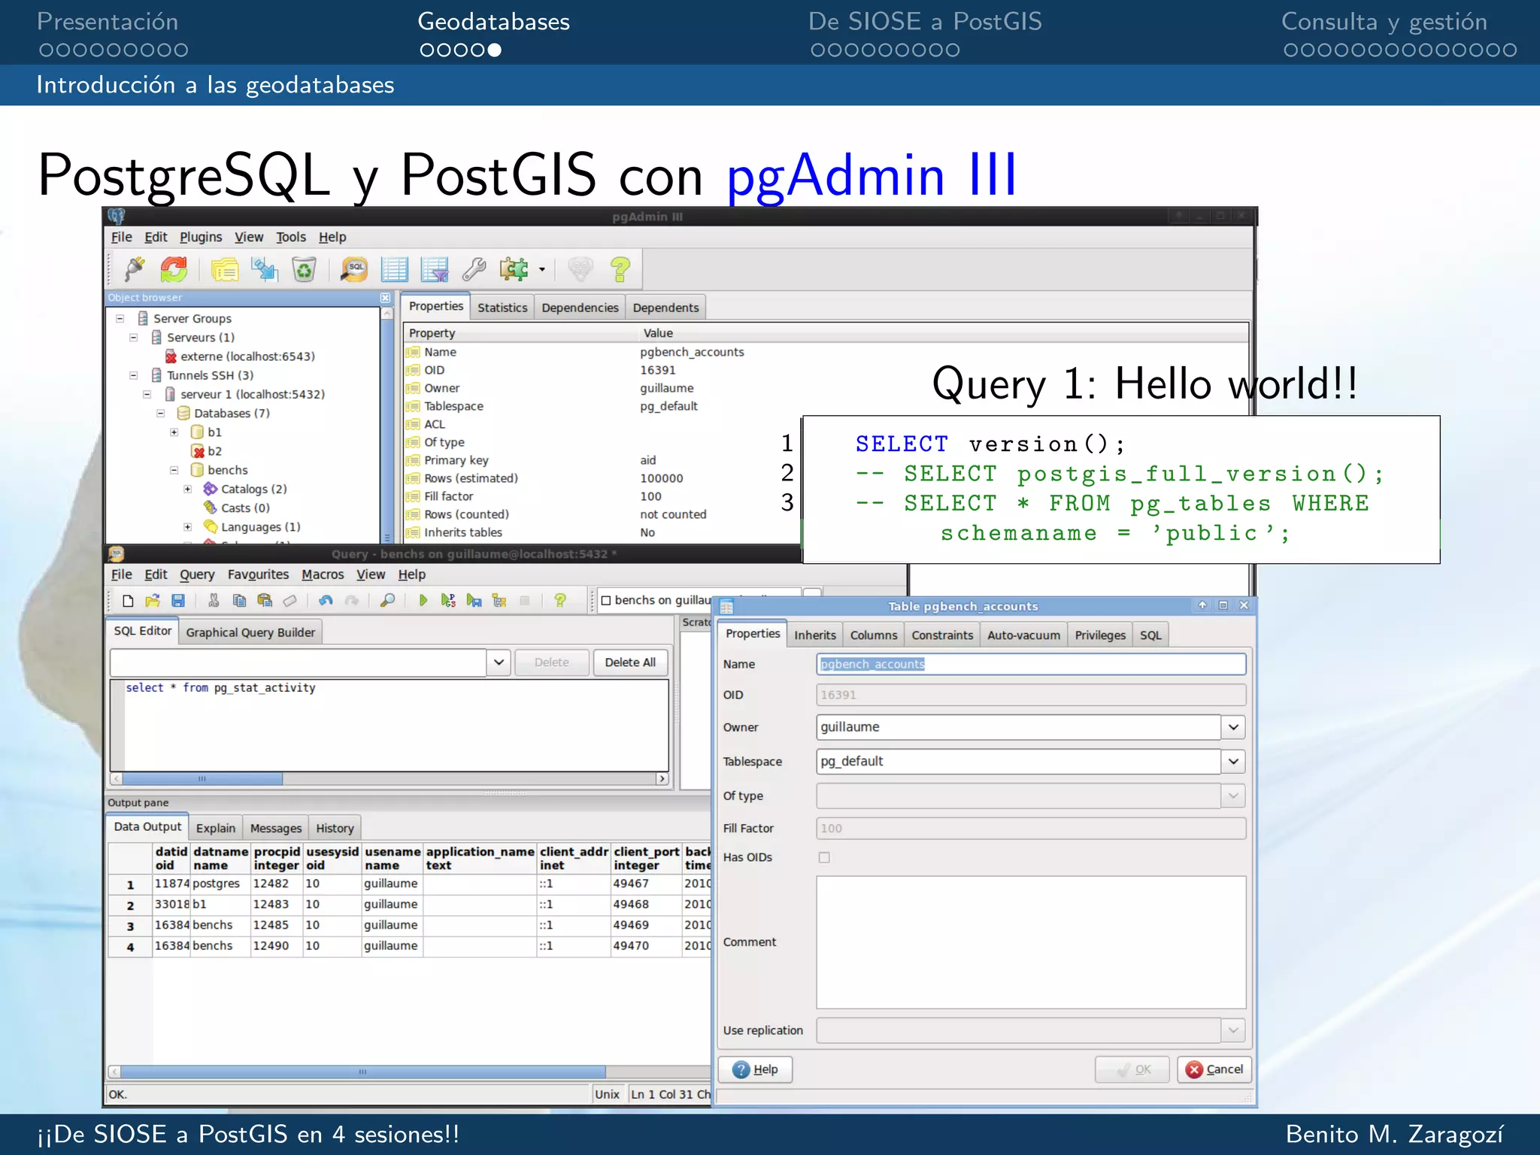
Task: Click the Delete All button
Action: (630, 662)
